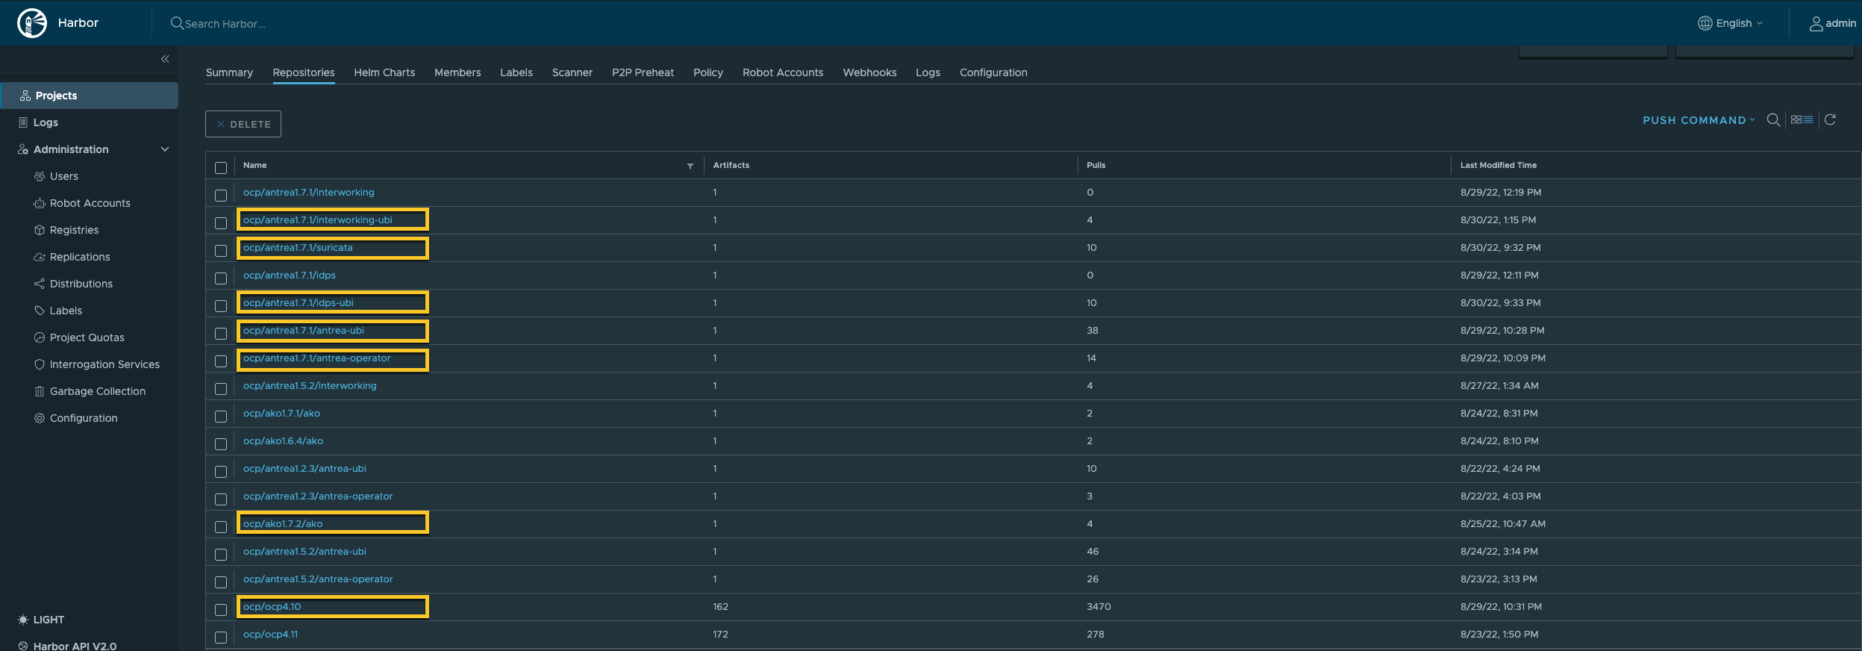
Task: Open ocp/antrea1.5.2/antrea-operator repository link
Action: pyautogui.click(x=318, y=579)
